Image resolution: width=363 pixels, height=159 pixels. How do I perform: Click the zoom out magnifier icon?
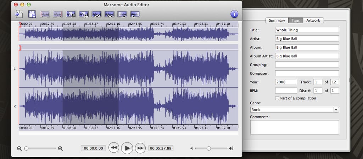coord(19,148)
